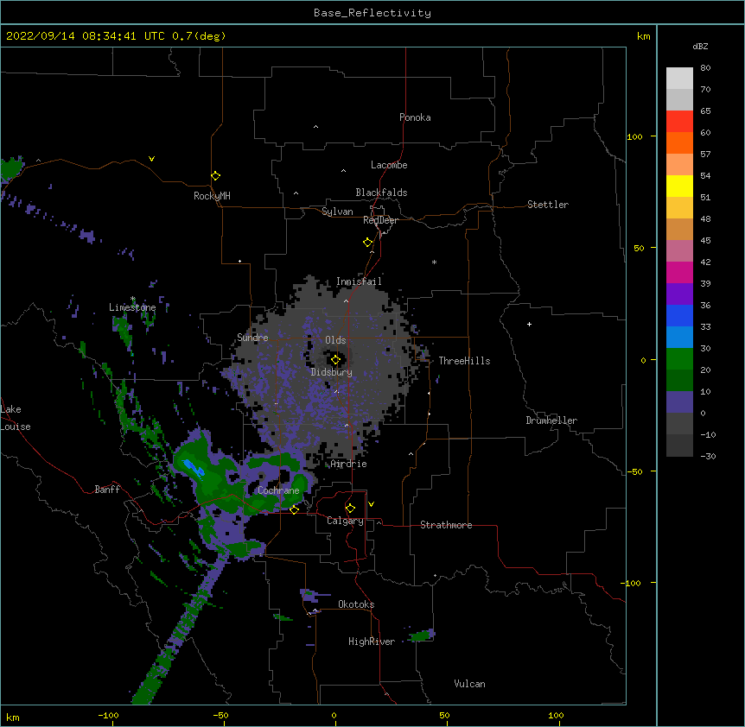745x727 pixels.
Task: Click the yellow diamond marker above Calgary label
Action: coord(350,509)
